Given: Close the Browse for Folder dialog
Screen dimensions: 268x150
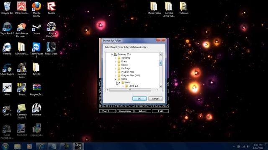Looking at the screenshot, I should click(161, 40).
